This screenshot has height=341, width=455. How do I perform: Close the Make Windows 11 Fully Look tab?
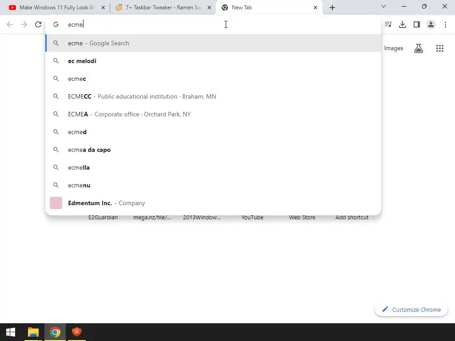click(103, 8)
